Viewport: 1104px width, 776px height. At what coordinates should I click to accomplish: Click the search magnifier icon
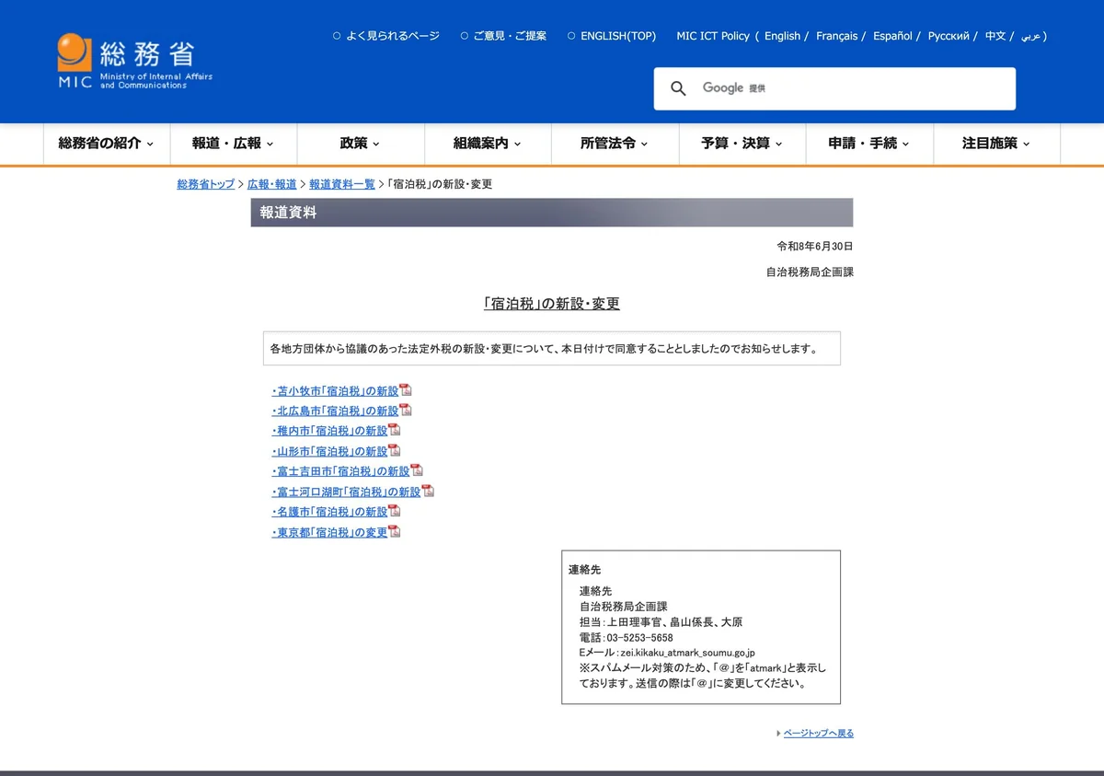678,88
